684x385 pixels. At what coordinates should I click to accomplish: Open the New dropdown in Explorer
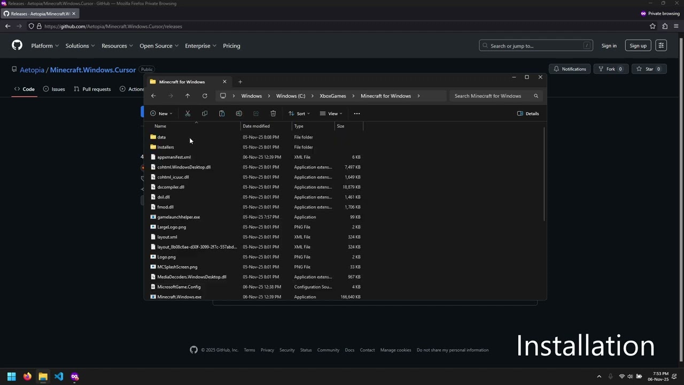coord(161,113)
